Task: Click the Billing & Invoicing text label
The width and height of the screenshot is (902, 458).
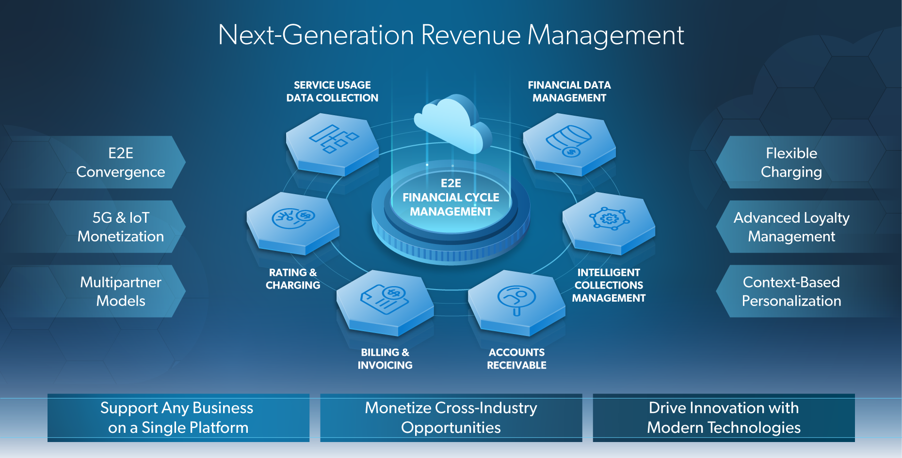Action: pos(385,359)
